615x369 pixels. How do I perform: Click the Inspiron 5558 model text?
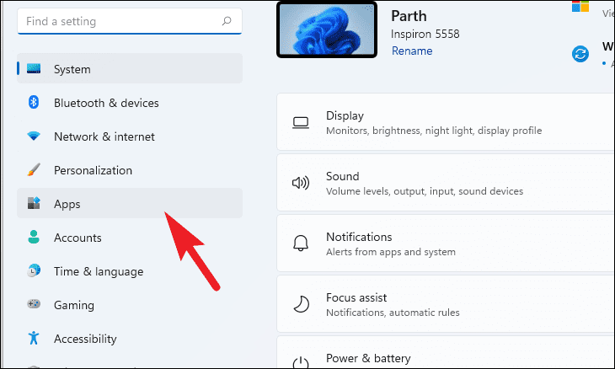[x=425, y=34]
